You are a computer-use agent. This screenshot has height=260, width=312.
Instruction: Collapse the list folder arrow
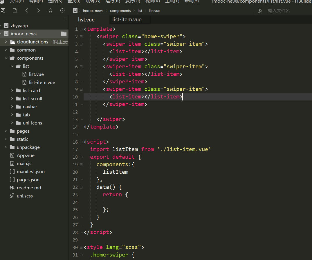(12, 66)
